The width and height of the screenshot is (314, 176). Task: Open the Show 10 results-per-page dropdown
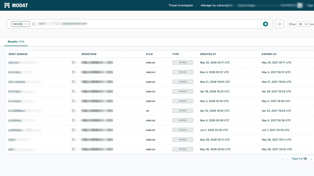(302, 24)
